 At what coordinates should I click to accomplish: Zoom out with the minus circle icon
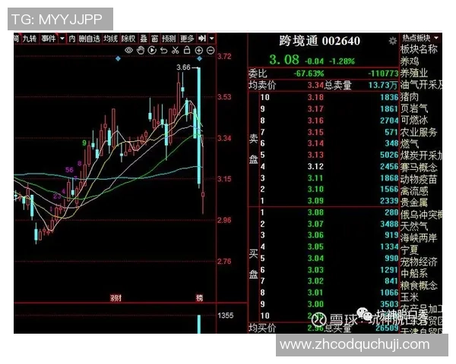click(211, 51)
